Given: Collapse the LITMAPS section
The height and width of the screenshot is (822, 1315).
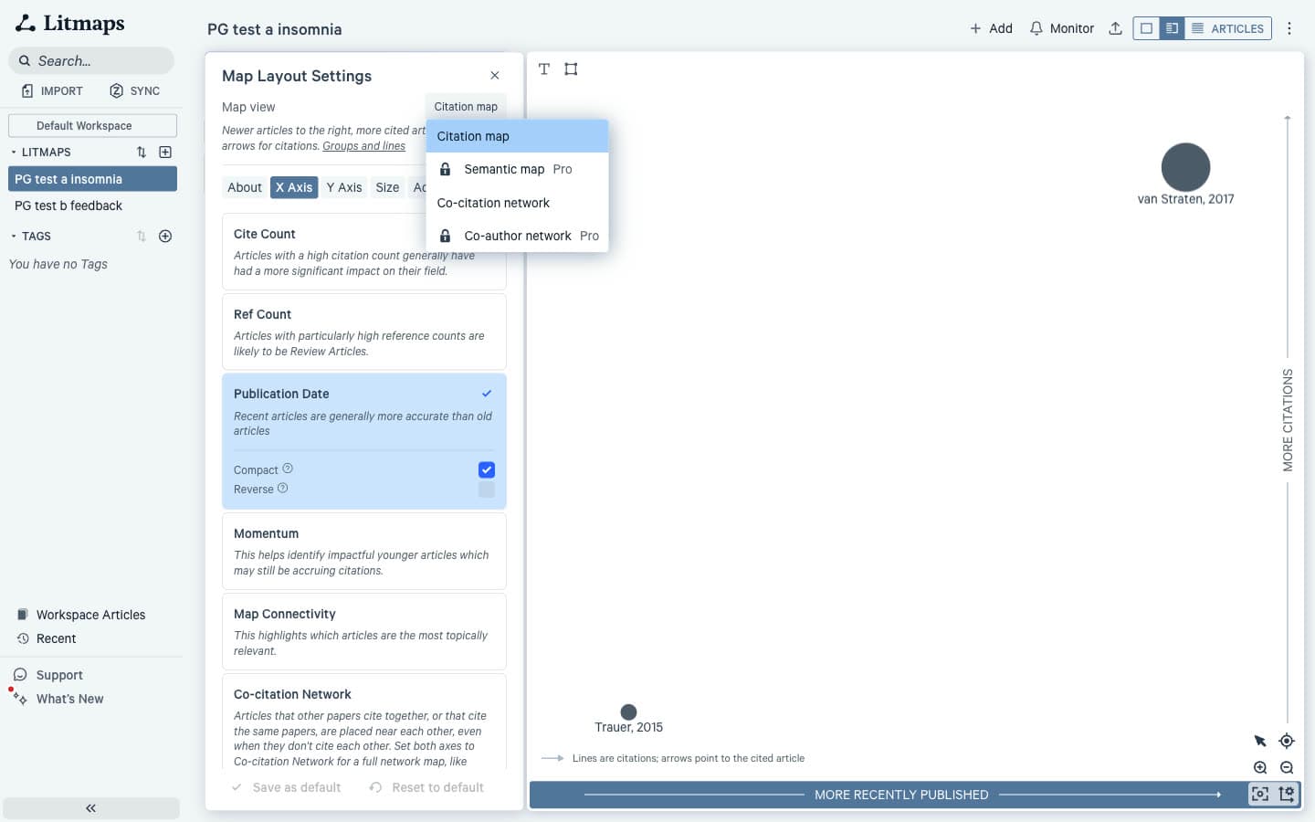Looking at the screenshot, I should 14,152.
